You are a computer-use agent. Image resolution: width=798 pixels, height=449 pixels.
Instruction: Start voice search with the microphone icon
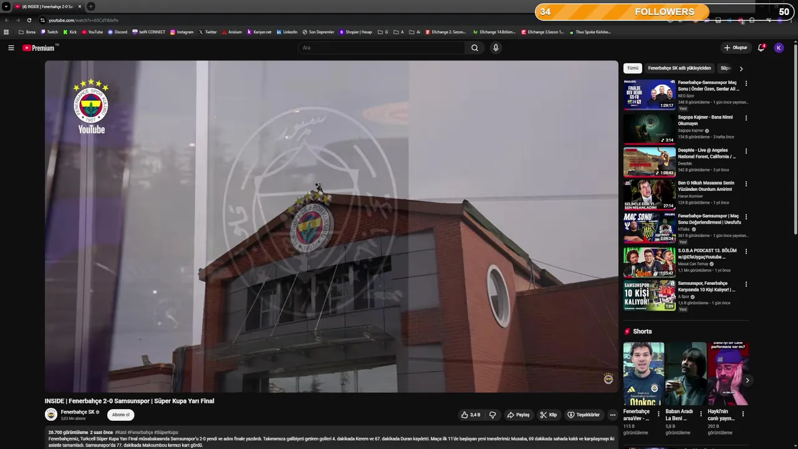pyautogui.click(x=496, y=48)
